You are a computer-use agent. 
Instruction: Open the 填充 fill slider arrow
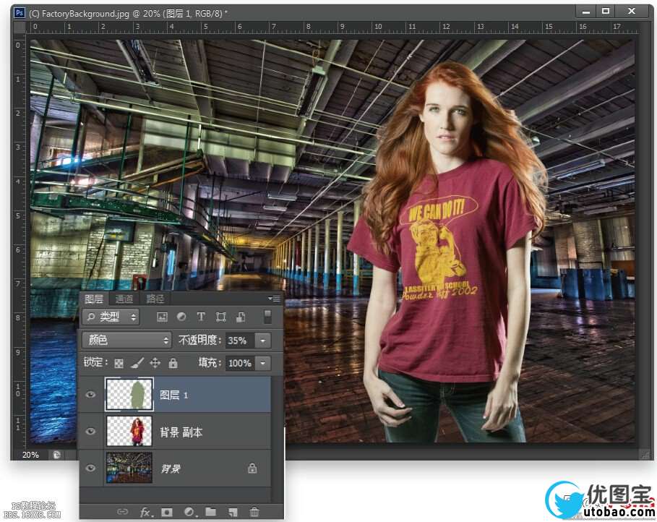tap(263, 363)
